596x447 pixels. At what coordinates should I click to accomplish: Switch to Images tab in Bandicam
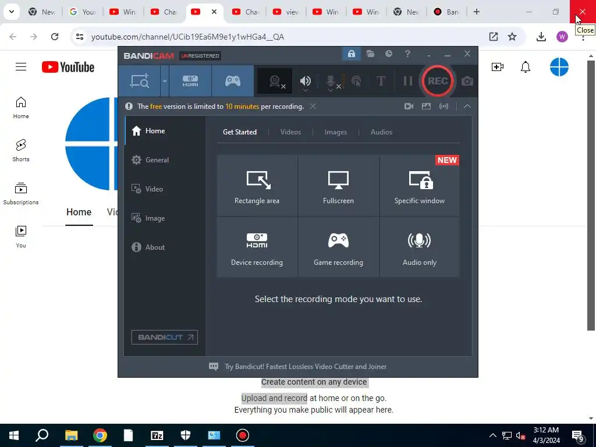[336, 132]
